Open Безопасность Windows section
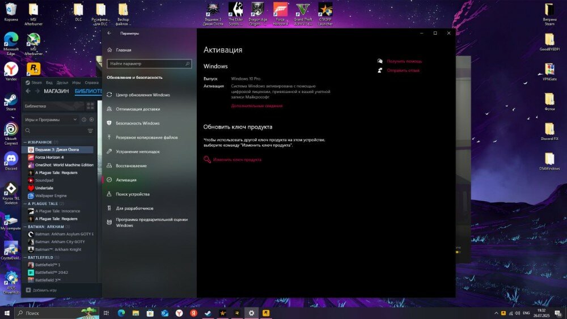 point(137,123)
